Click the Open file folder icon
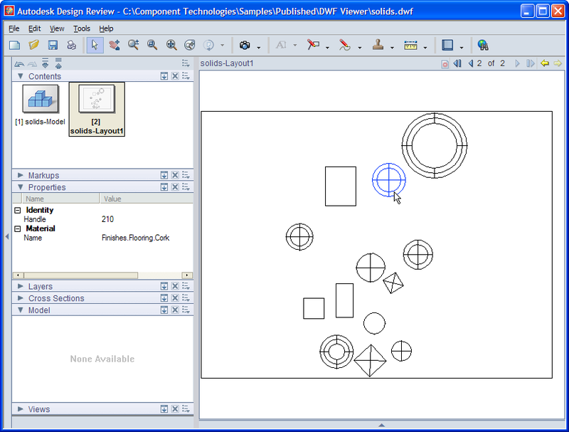Viewport: 569px width, 432px height. [33, 45]
